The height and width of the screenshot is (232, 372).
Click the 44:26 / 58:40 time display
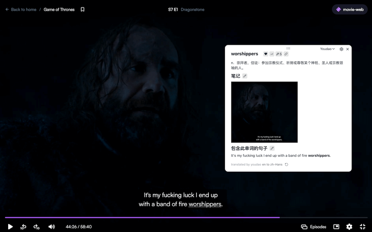pos(79,227)
